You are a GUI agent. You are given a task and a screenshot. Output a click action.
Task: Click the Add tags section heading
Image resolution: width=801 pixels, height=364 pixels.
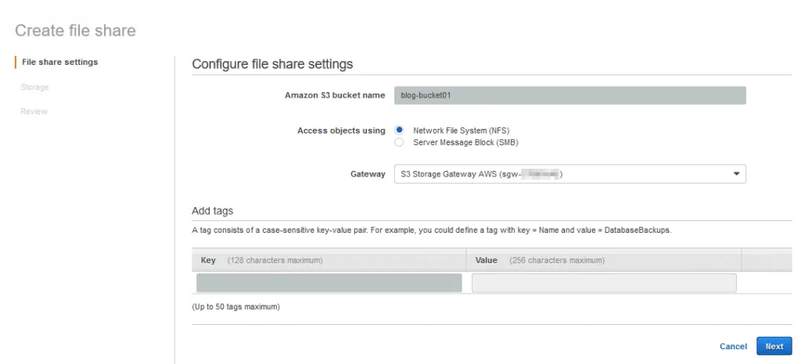point(213,211)
